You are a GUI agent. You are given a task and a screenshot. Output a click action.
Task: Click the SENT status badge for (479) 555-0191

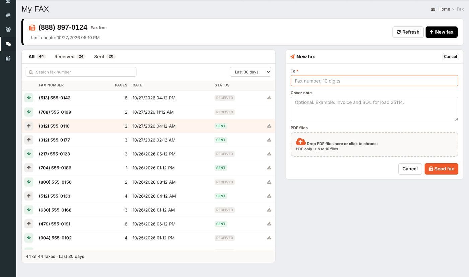point(221,224)
